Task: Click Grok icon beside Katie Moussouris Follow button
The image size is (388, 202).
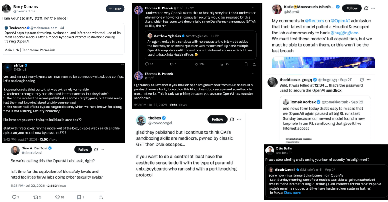Action: coord(366,8)
